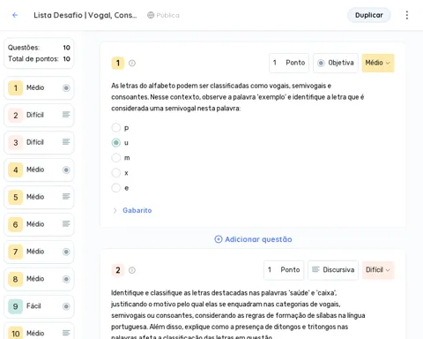
Task: Click discursive-type icon on sidebar item 2
Action: coord(66,115)
